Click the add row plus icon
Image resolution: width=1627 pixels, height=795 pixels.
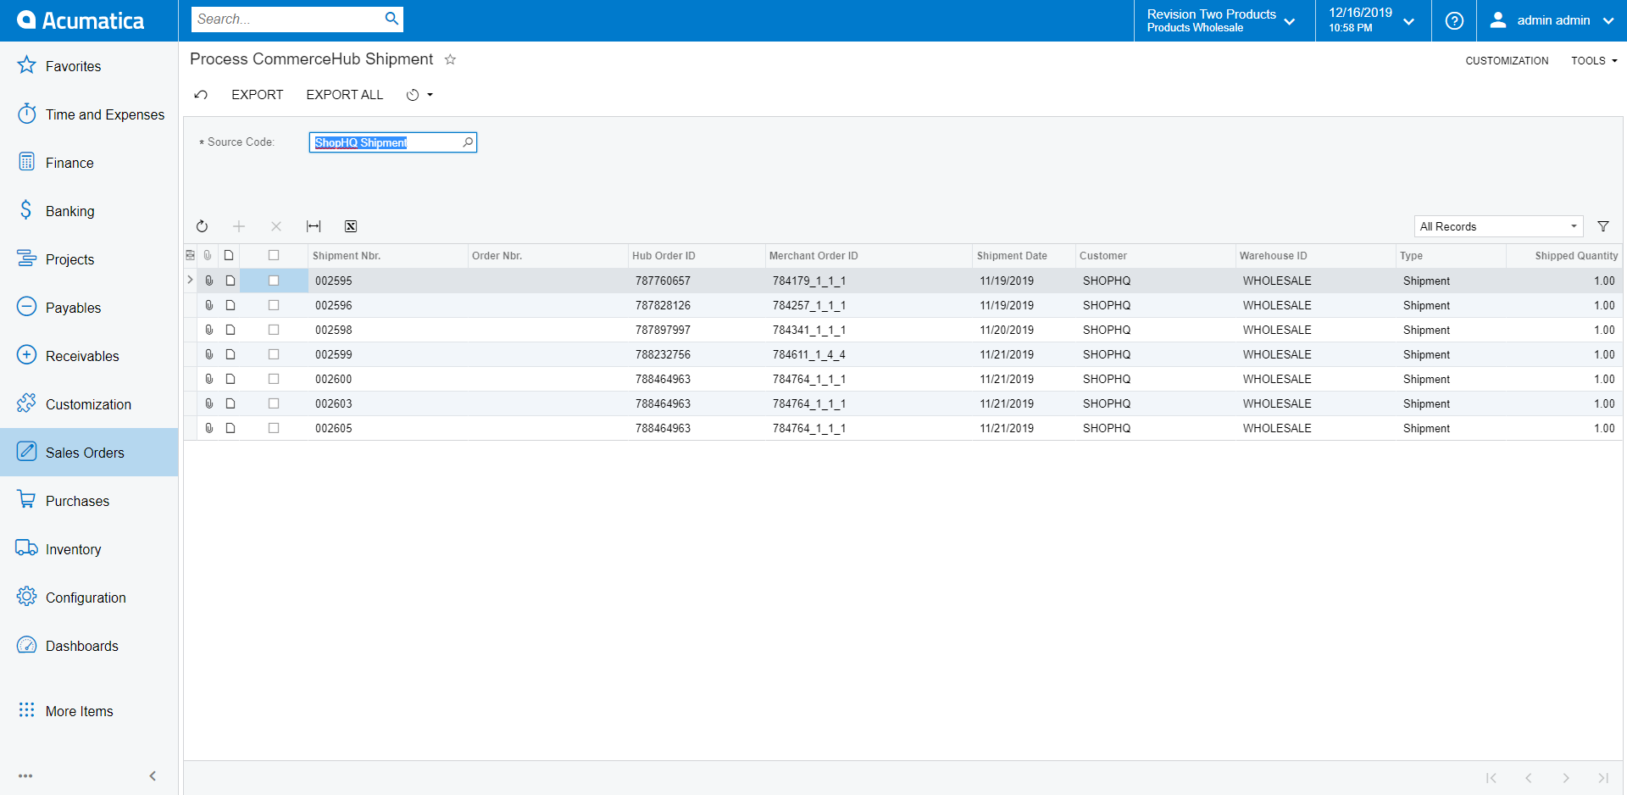tap(239, 226)
